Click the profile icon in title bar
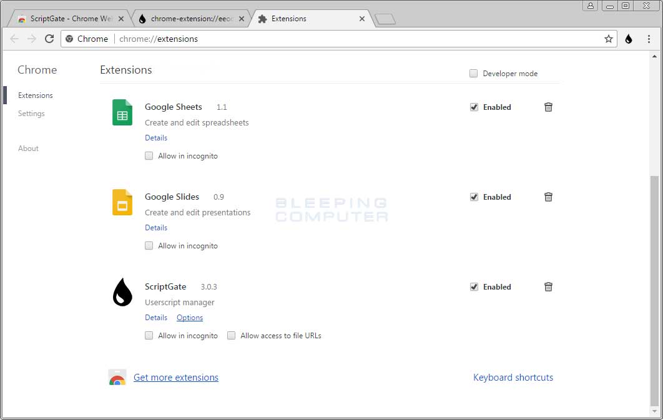663x420 pixels. coord(591,6)
